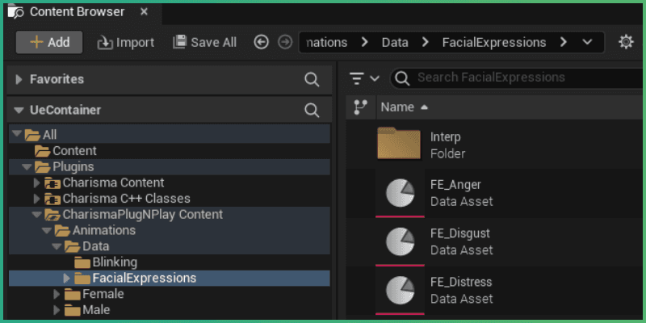
Task: Open the path history dropdown arrow
Action: coord(588,43)
